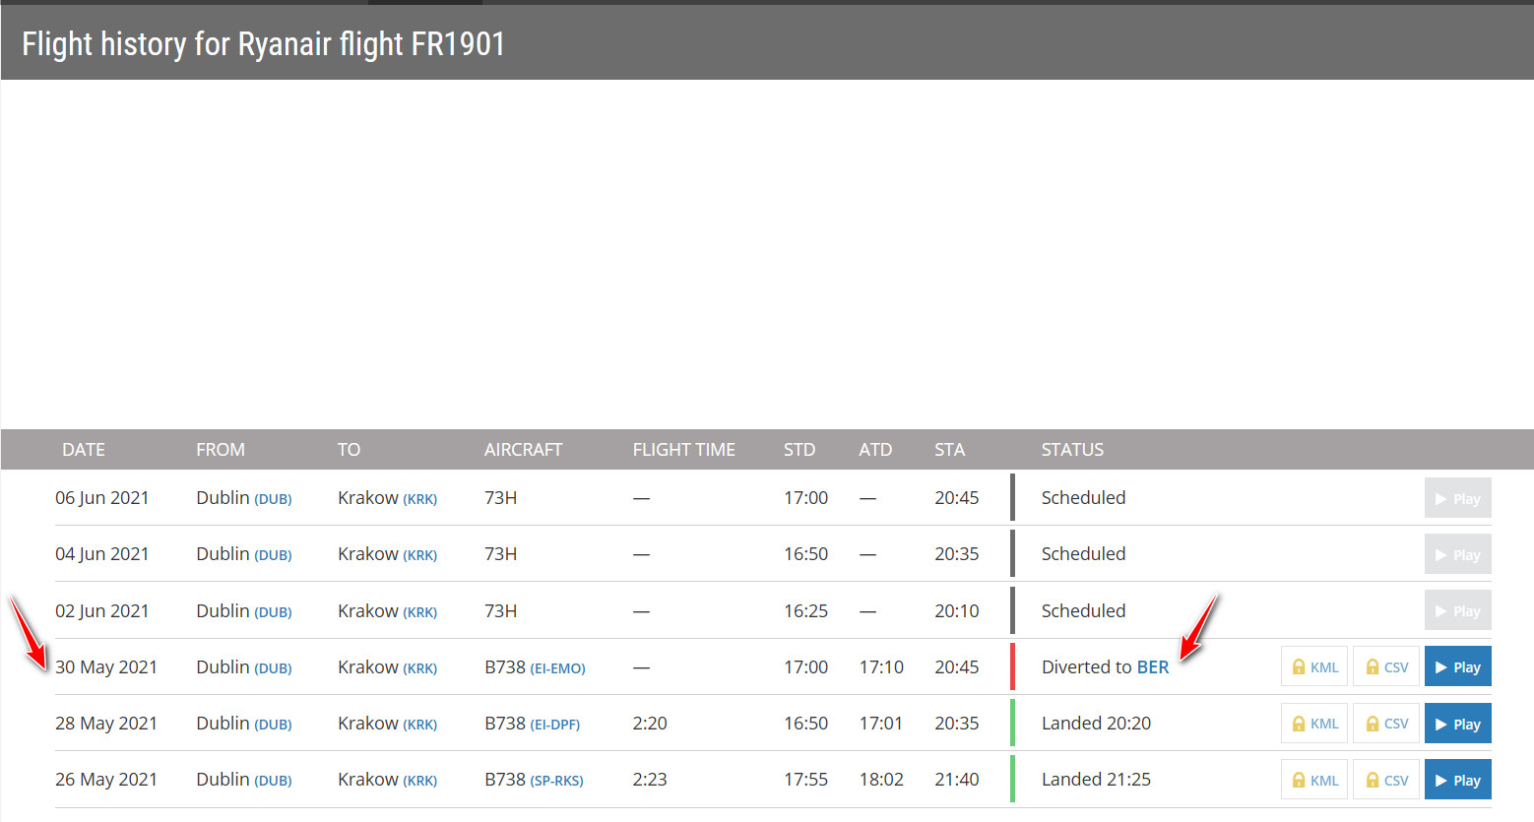
Task: Open DUB airport link in 30 May row
Action: pos(274,668)
